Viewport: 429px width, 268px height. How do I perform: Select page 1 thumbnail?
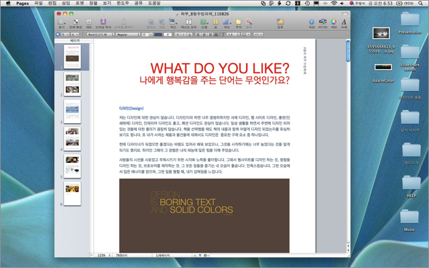tap(72, 56)
